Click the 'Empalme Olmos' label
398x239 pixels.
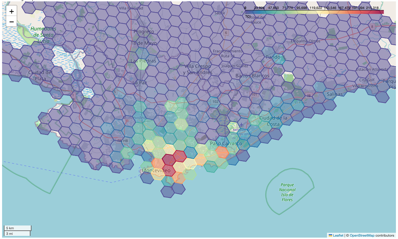coord(306,41)
